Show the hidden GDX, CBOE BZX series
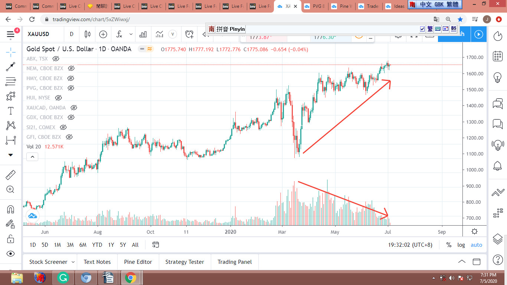 pos(71,117)
